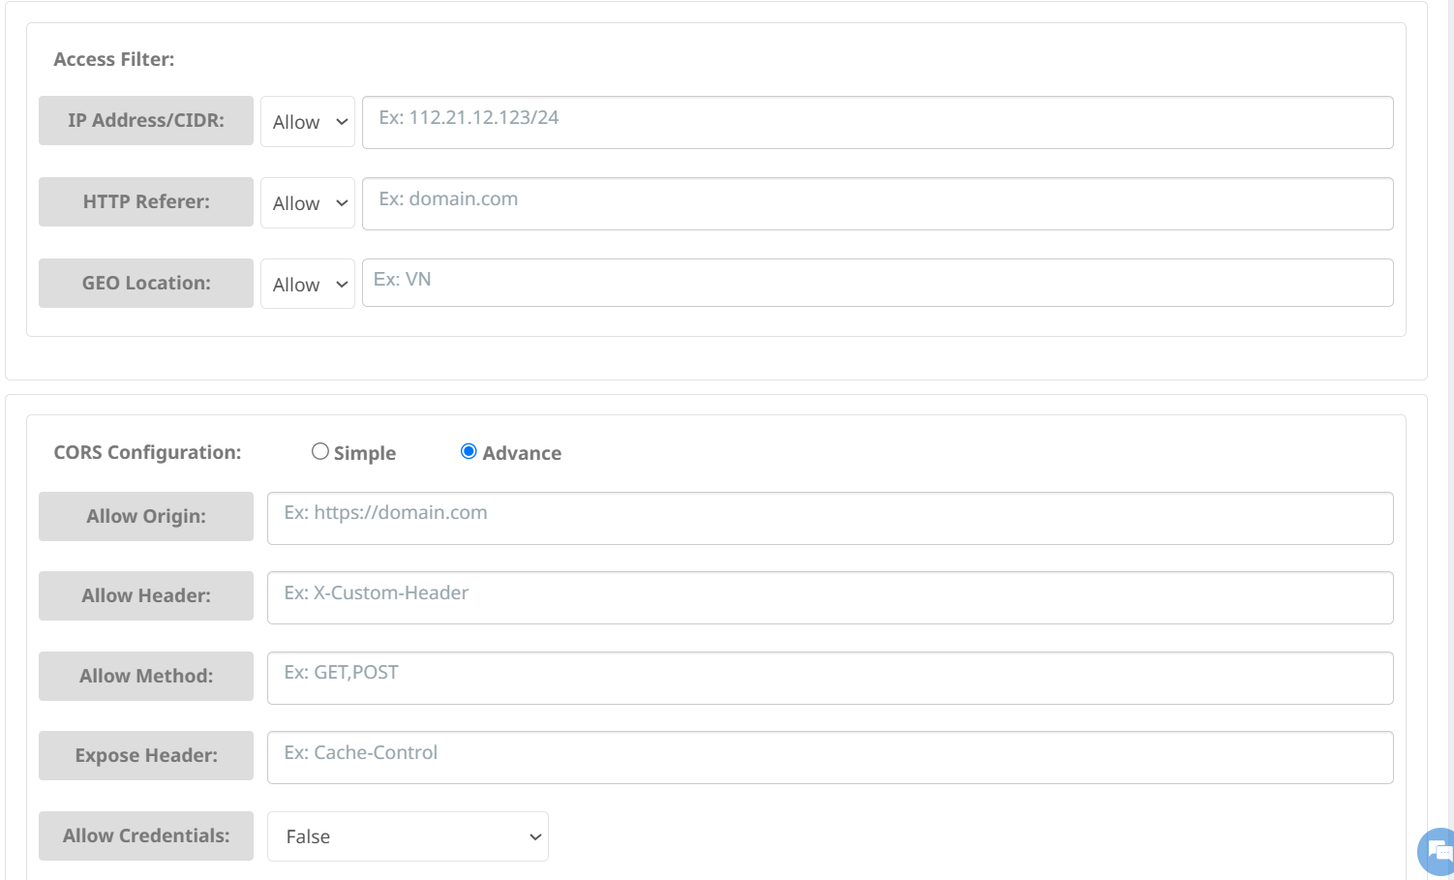Expand the Allow Credentials False dropdown
Viewport: 1454px width, 880px height.
(x=408, y=836)
